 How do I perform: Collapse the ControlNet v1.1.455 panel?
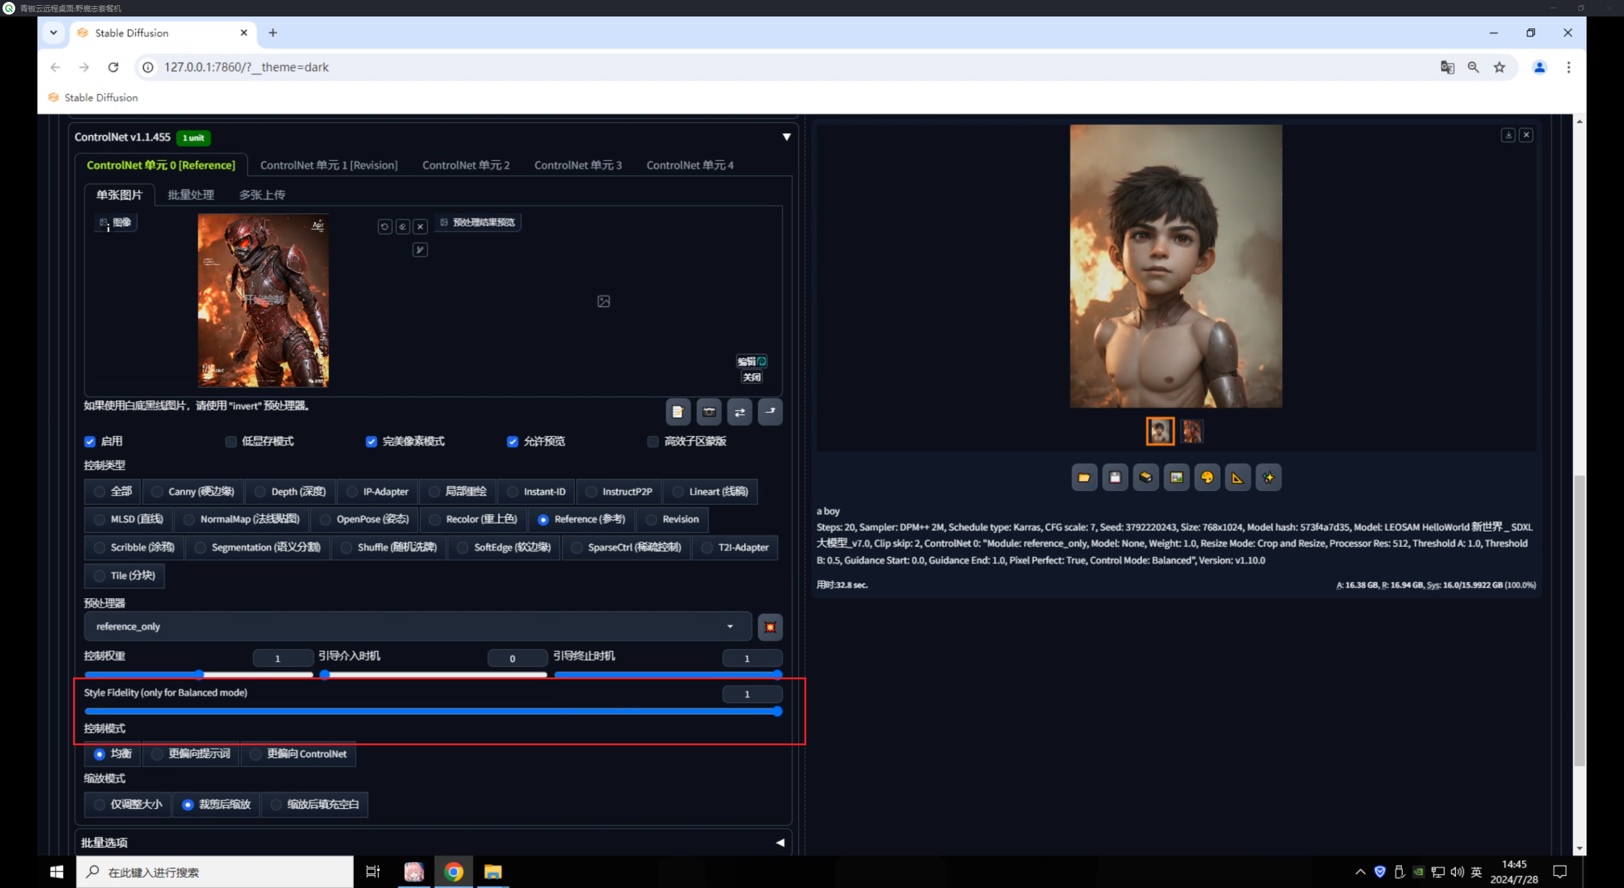click(787, 137)
